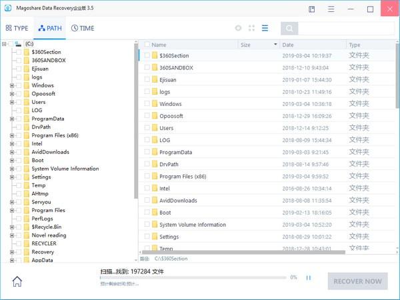Screen dimensions: 400x300
Task: Tick the $360Section checkbox in file list
Action: (147, 55)
